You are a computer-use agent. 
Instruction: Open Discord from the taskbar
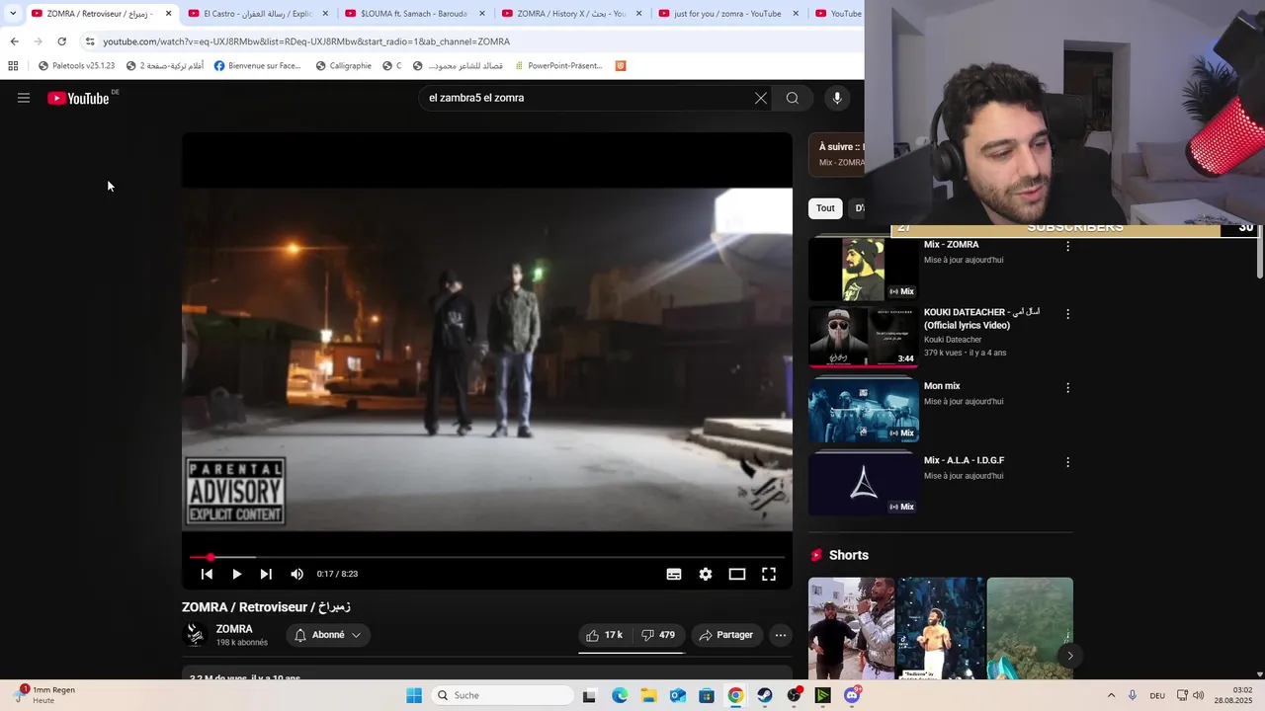[852, 695]
